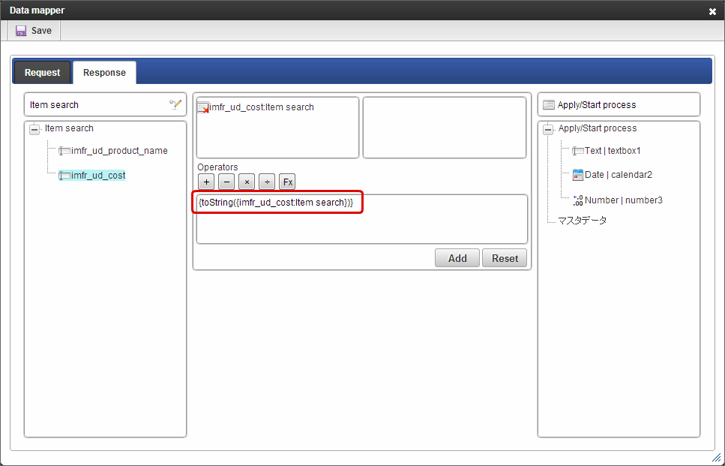Screen dimensions: 725x466
Task: Collapse the Apply/Start process tree node
Action: 548,129
